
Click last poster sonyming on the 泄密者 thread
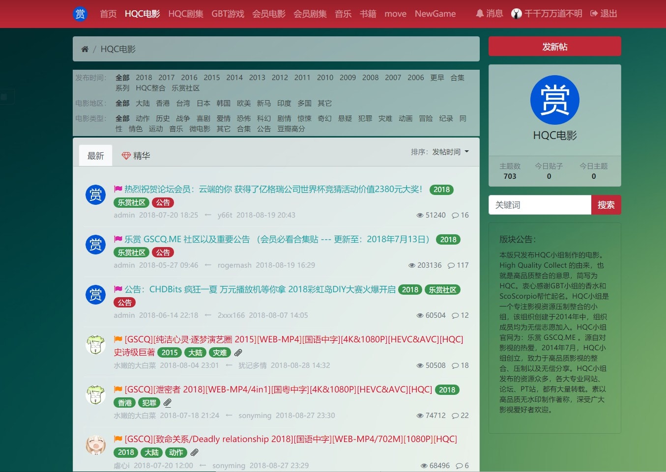pyautogui.click(x=255, y=416)
